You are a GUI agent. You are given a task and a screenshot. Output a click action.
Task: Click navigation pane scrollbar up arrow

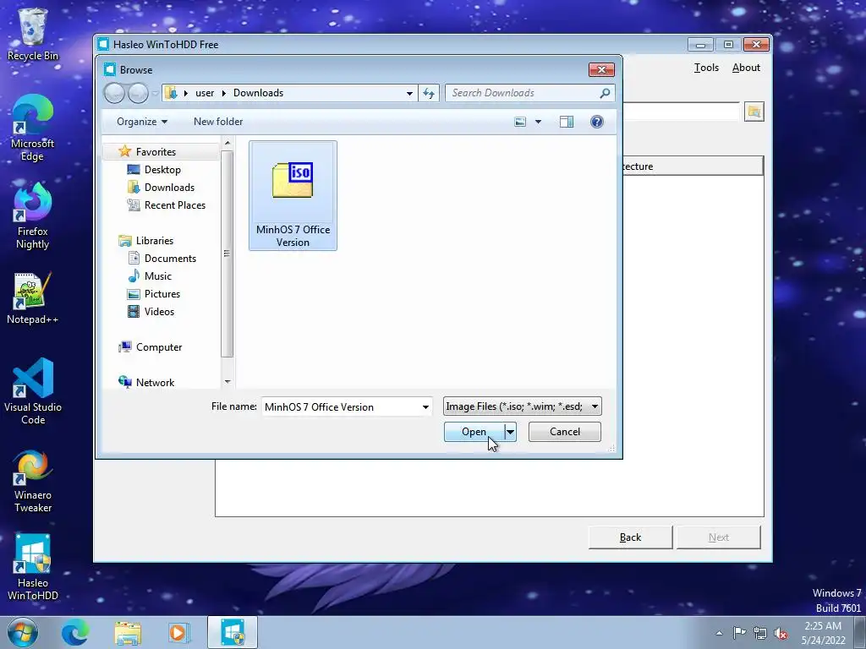tap(227, 143)
